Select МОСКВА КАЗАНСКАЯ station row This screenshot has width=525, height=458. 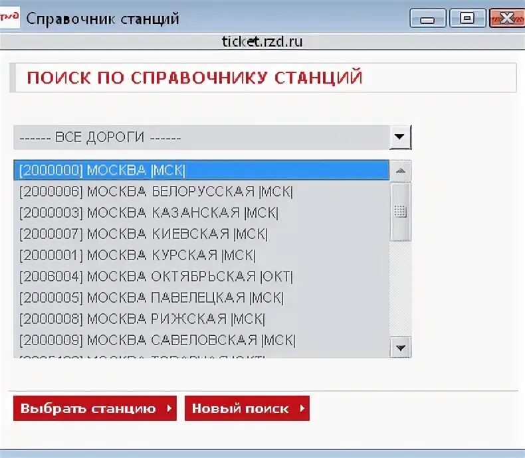(201, 212)
